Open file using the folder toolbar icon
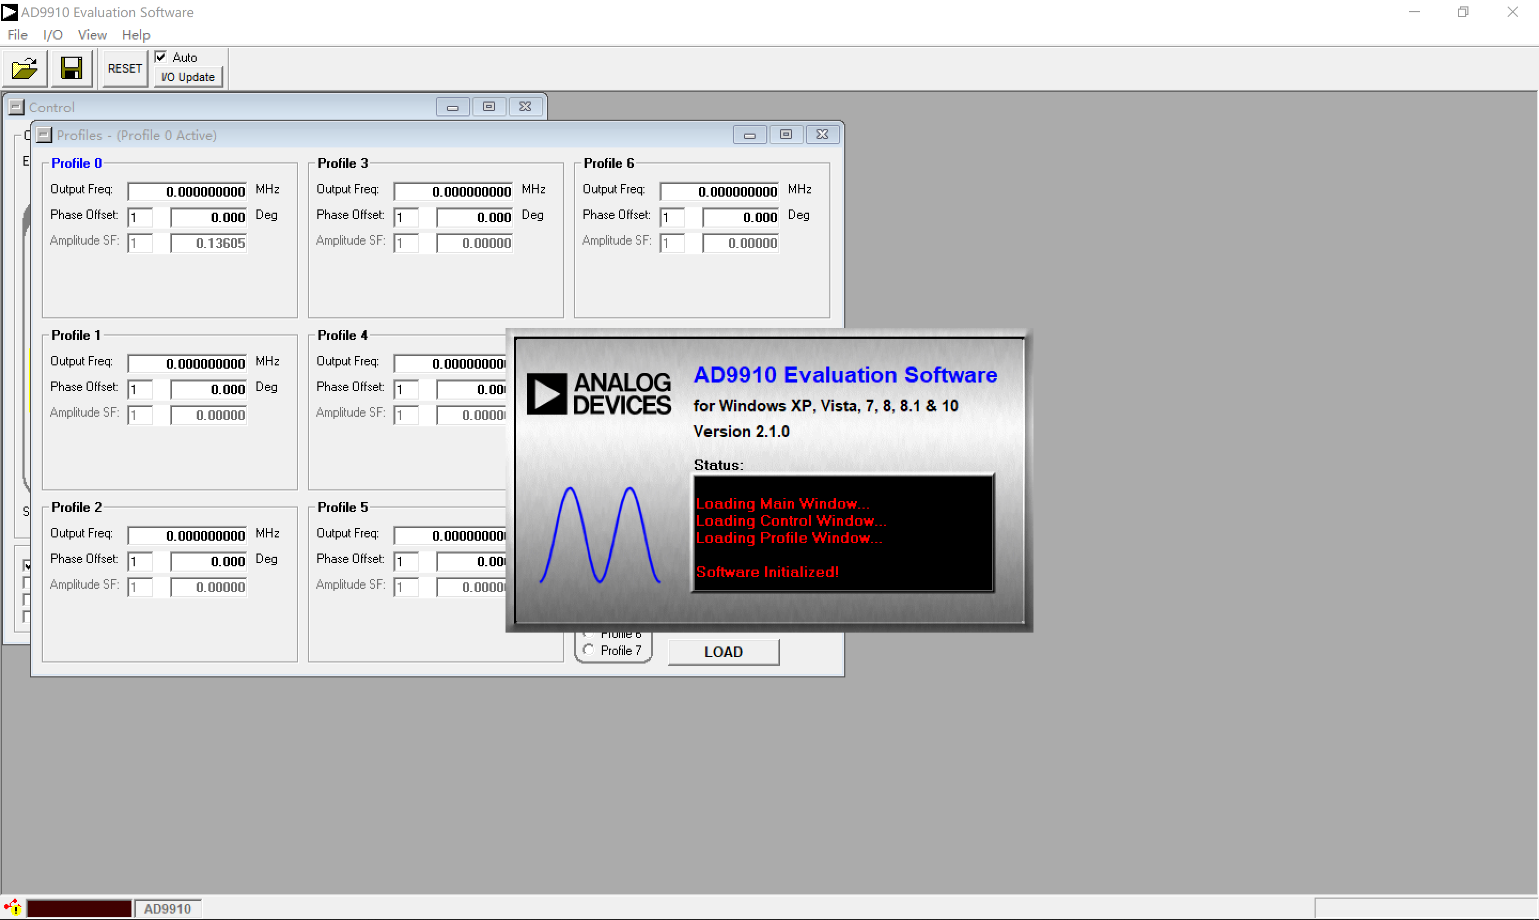1539x920 pixels. [x=25, y=68]
